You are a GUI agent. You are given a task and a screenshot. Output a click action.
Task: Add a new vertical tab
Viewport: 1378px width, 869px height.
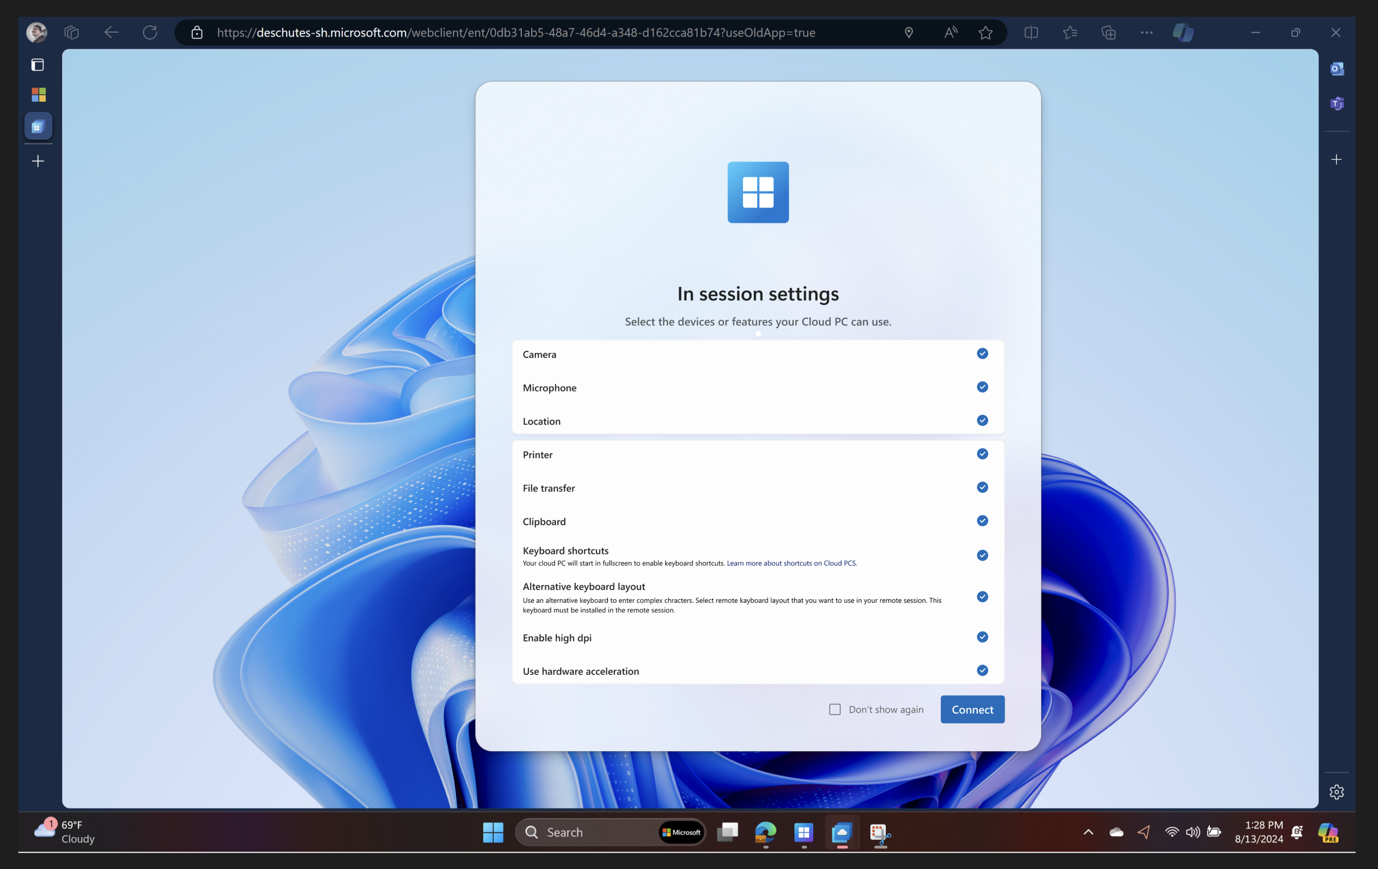[x=38, y=162]
